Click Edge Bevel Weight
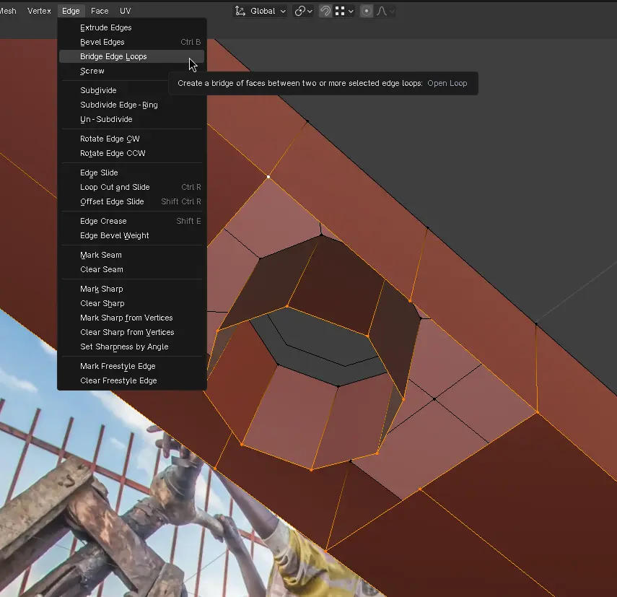 coord(132,235)
